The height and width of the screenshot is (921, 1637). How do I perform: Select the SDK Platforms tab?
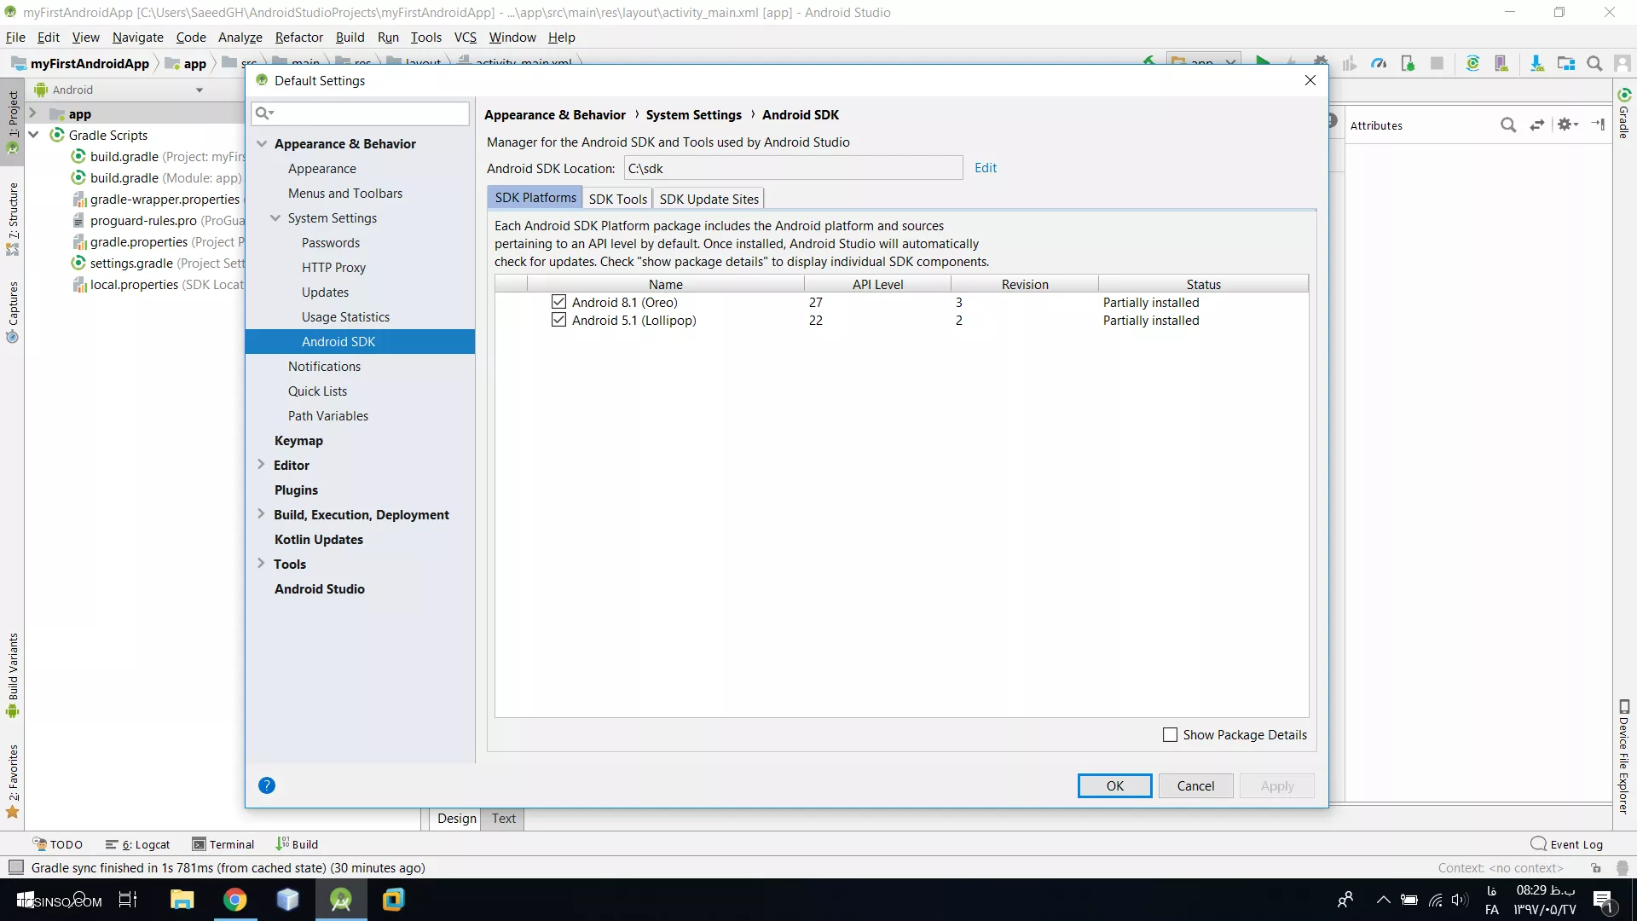coord(535,198)
